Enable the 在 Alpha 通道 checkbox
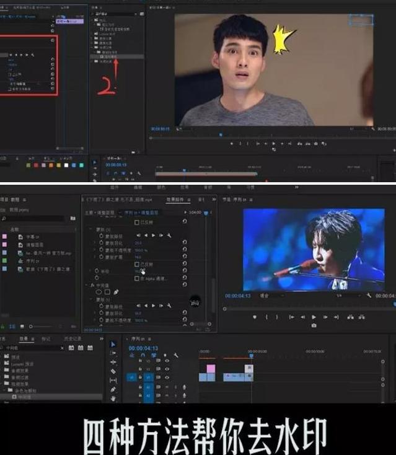The image size is (396, 455). click(137, 278)
